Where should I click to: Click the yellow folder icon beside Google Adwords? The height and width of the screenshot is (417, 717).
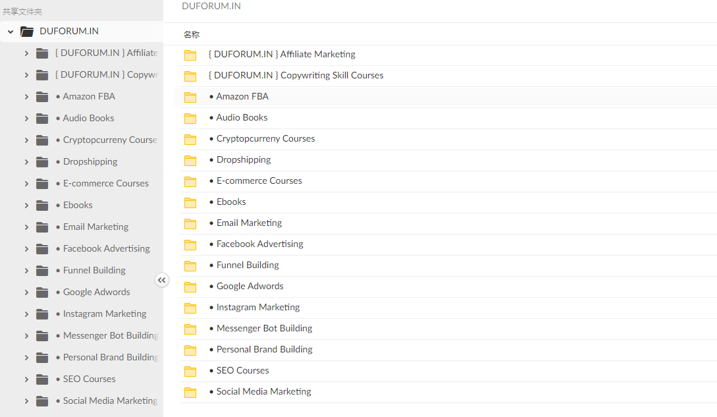tap(190, 287)
